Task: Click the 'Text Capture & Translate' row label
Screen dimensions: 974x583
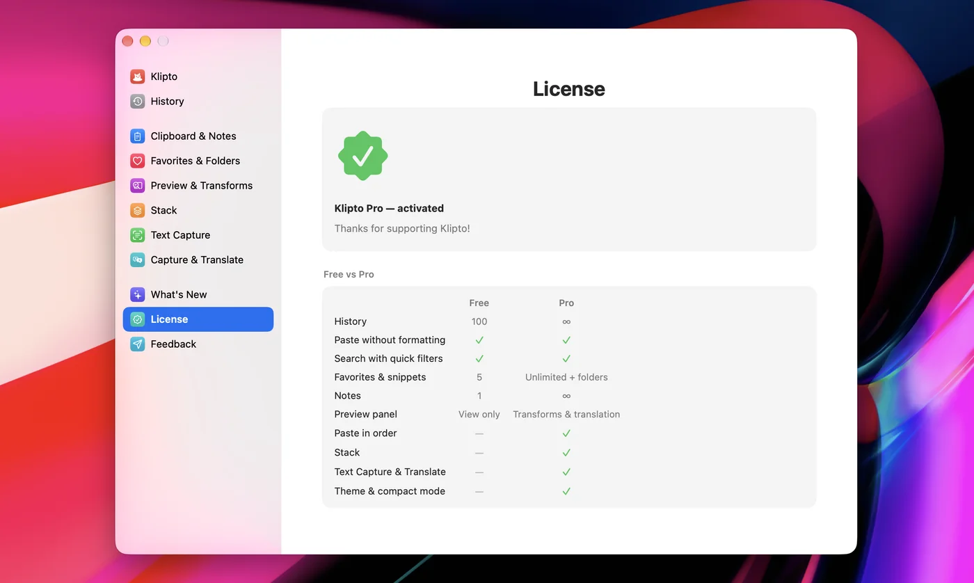Action: point(390,472)
